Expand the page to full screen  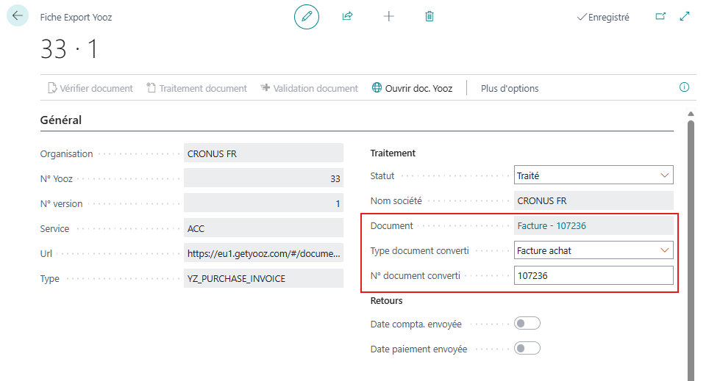click(685, 16)
